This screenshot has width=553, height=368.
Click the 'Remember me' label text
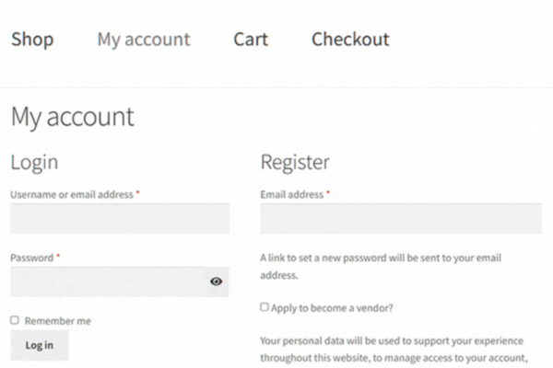point(58,321)
